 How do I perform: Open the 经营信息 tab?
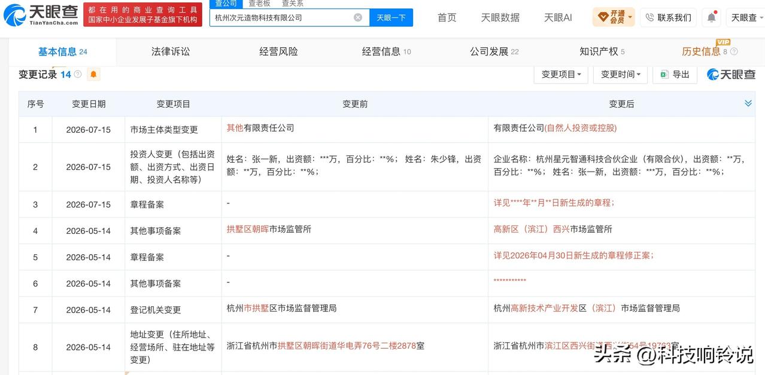pos(386,52)
